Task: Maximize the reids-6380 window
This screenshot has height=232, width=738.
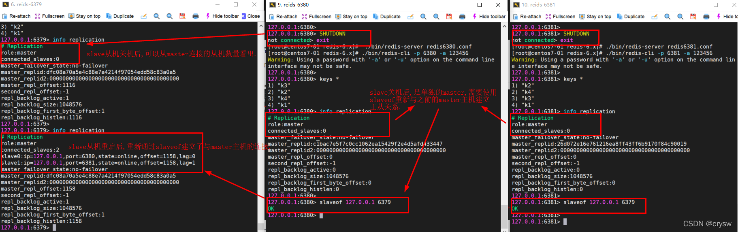Action: [480, 5]
